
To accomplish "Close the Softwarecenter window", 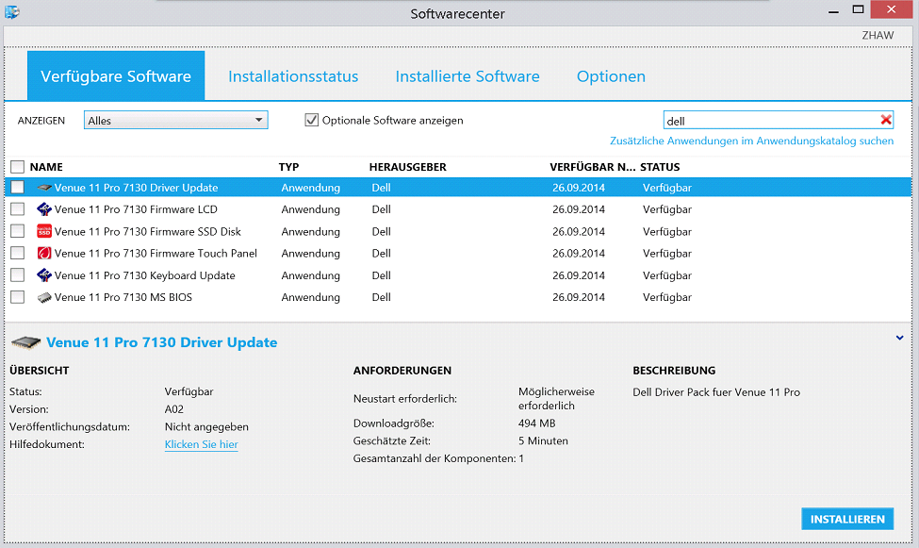I will click(x=891, y=9).
